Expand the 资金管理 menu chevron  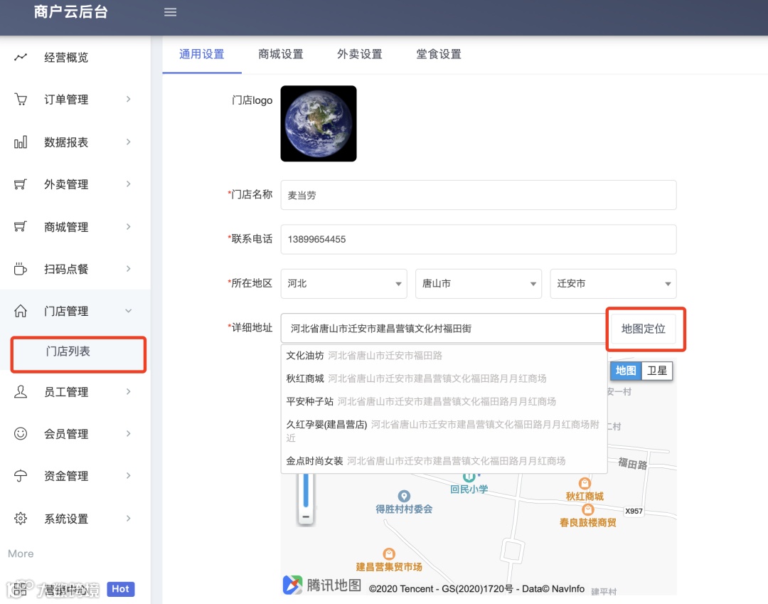128,476
